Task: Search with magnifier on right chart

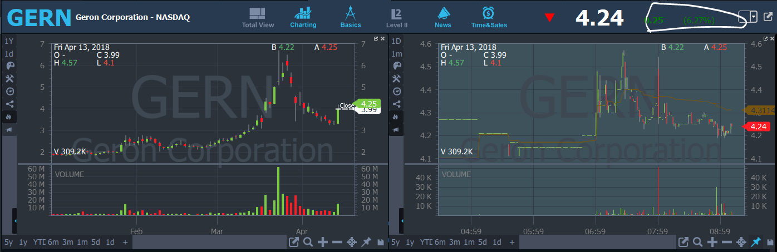Action: coord(697,242)
